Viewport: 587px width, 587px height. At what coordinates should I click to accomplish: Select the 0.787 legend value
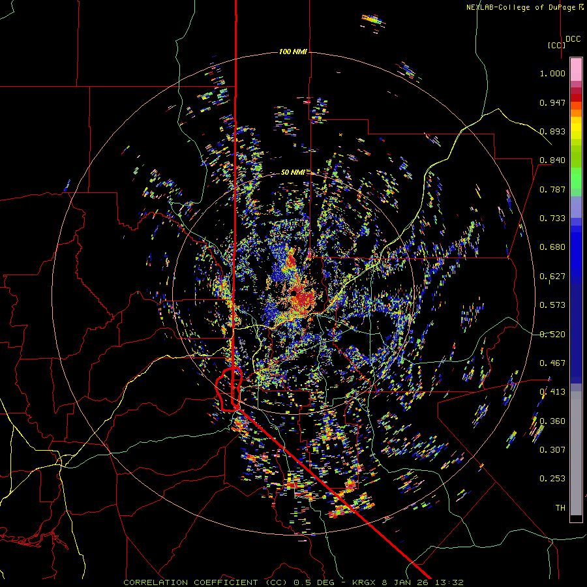pos(552,189)
